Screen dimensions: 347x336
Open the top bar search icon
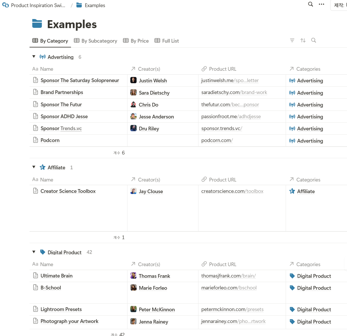[311, 4]
